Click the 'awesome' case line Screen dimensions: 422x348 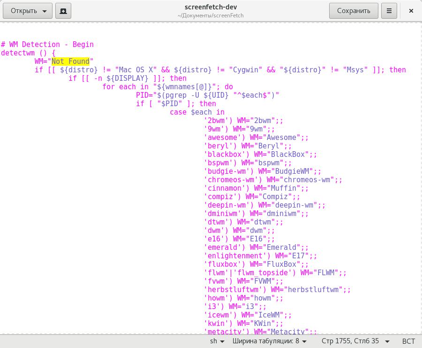coord(256,138)
